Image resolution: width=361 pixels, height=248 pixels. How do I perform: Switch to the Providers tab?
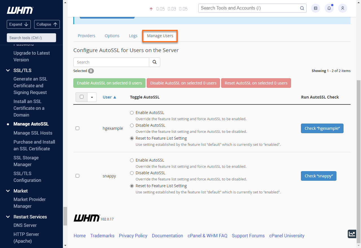pos(86,36)
